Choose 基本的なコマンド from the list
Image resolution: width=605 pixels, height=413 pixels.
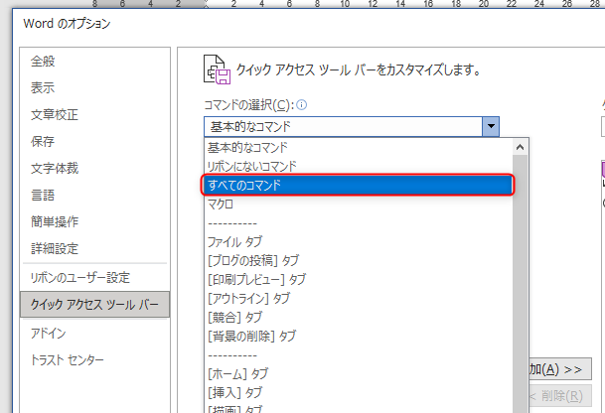coord(358,147)
